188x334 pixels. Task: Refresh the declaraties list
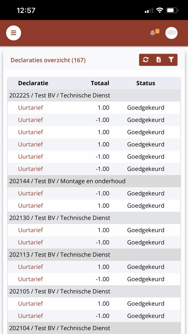tap(146, 60)
